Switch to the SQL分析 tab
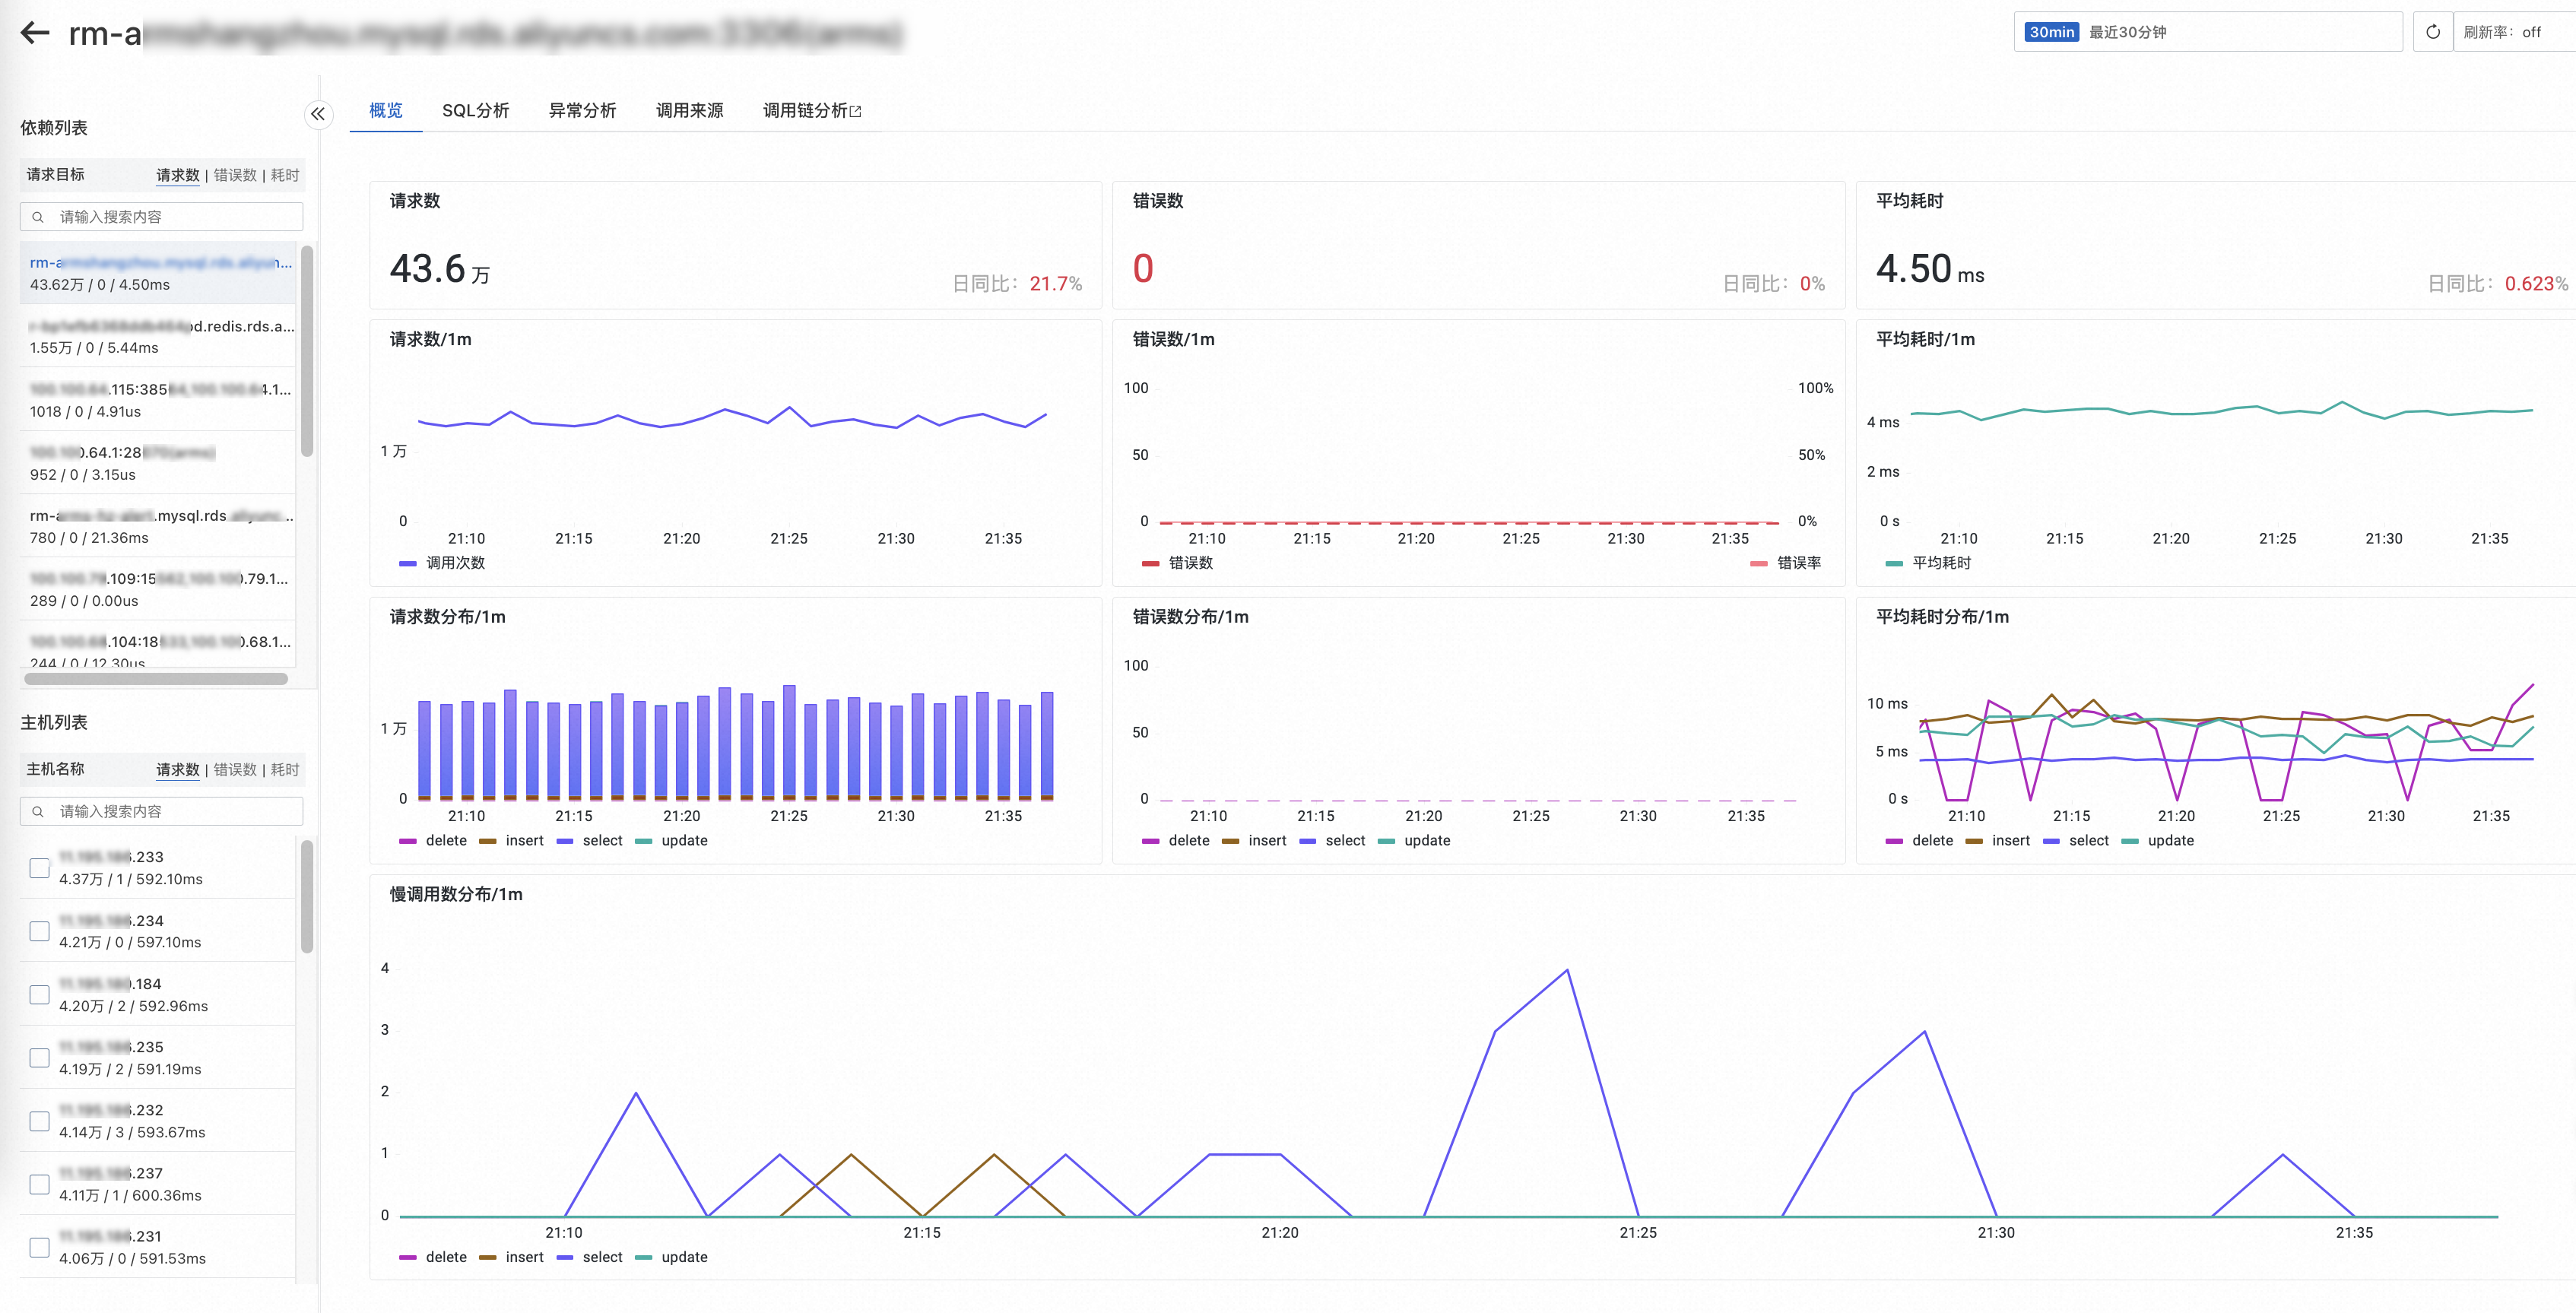This screenshot has width=2576, height=1313. pyautogui.click(x=475, y=110)
